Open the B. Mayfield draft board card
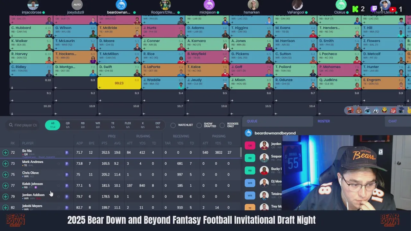 point(207,57)
